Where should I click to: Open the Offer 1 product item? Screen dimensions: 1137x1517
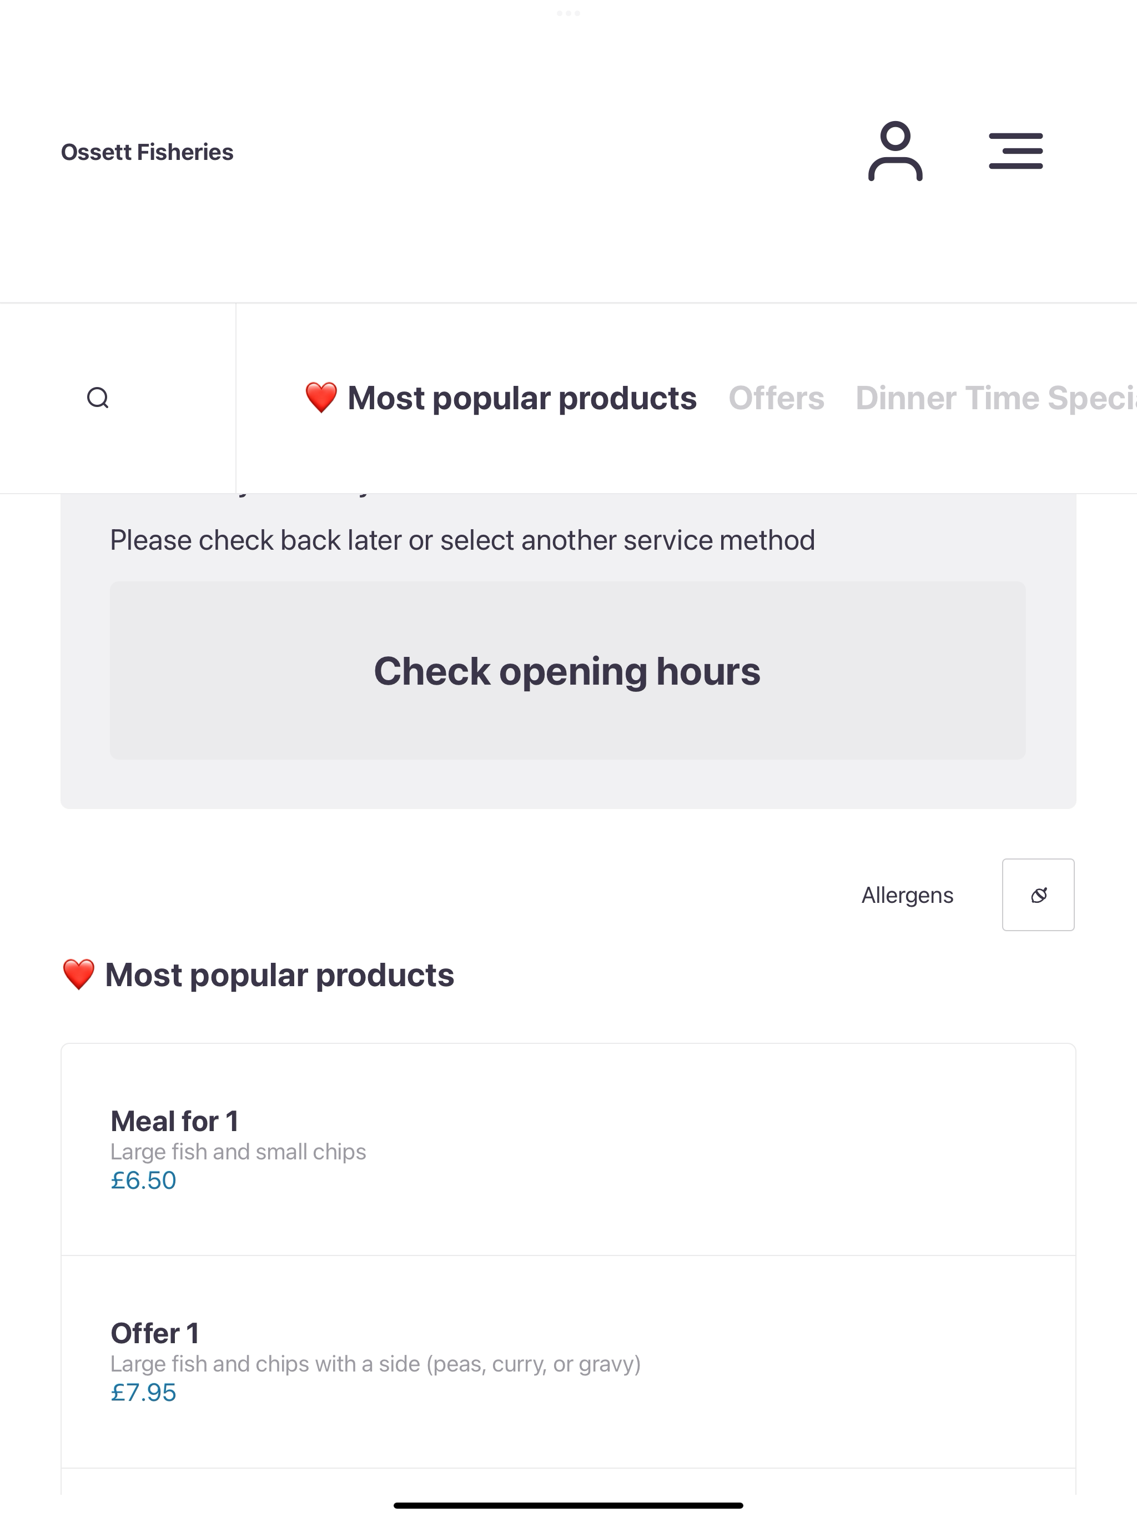click(x=568, y=1362)
